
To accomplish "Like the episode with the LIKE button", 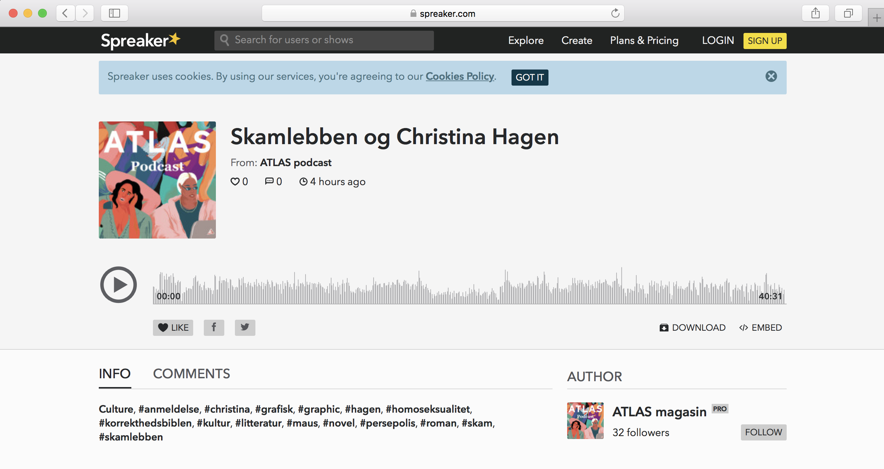I will pos(173,327).
